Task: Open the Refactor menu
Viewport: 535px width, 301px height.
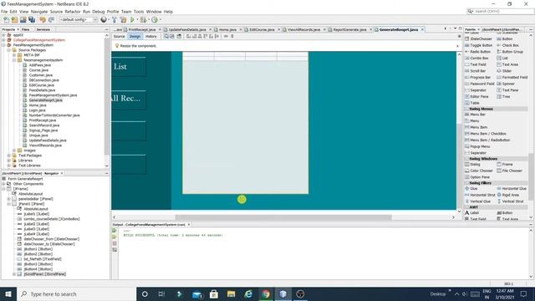Action: tap(73, 12)
